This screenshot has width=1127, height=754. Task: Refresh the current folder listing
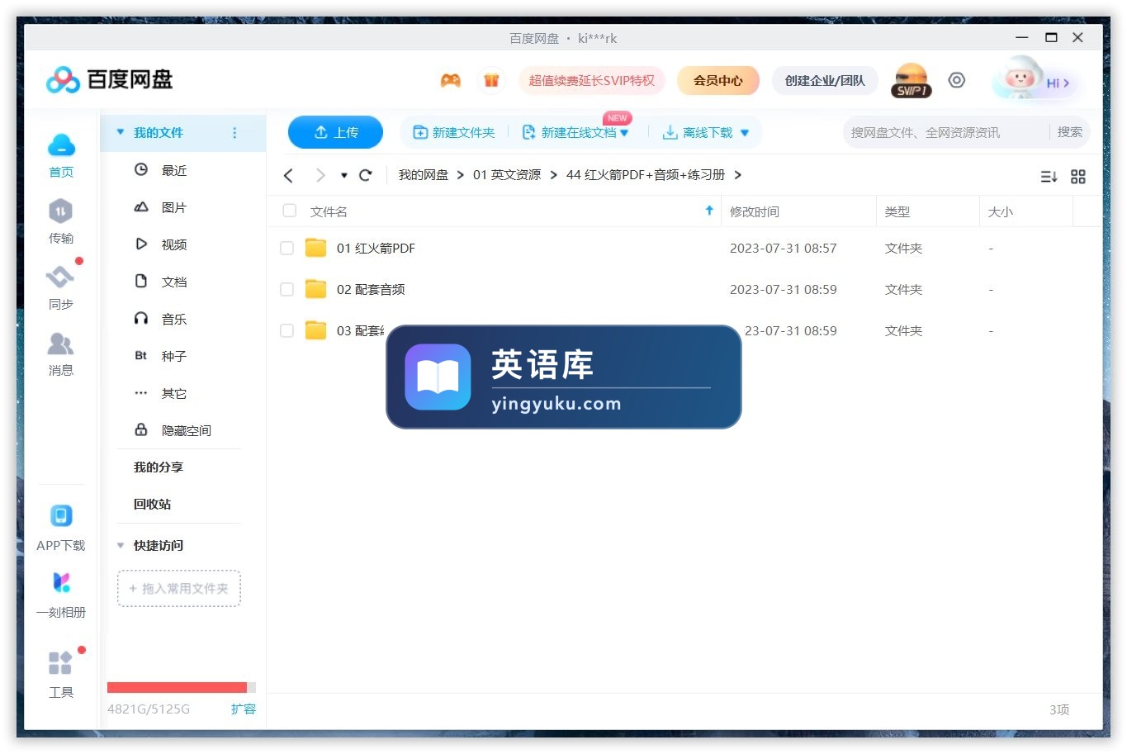[366, 175]
